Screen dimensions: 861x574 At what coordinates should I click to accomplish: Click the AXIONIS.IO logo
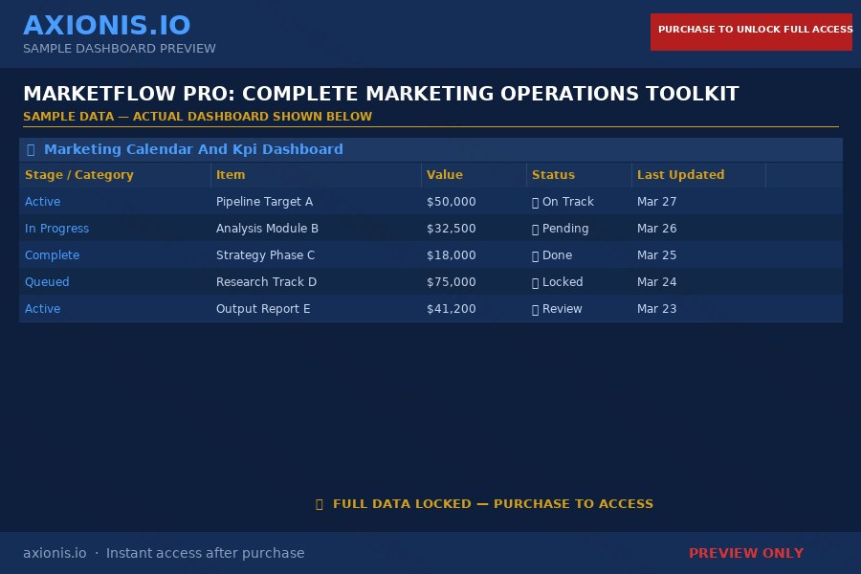(x=107, y=25)
